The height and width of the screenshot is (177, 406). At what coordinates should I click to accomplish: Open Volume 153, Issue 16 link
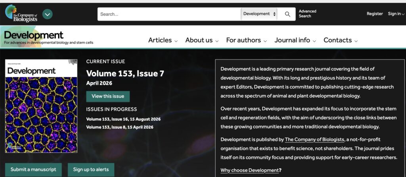(123, 119)
